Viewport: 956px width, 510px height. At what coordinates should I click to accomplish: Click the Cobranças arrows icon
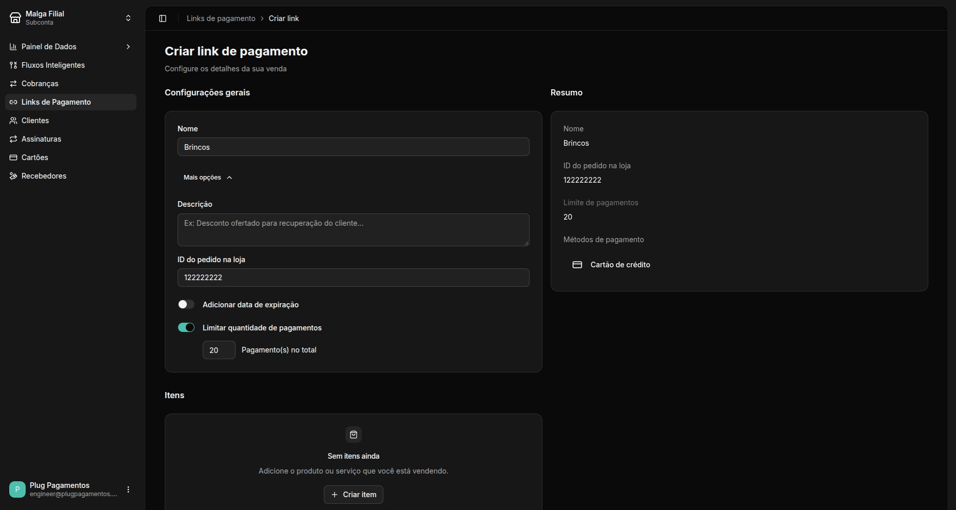pyautogui.click(x=13, y=84)
